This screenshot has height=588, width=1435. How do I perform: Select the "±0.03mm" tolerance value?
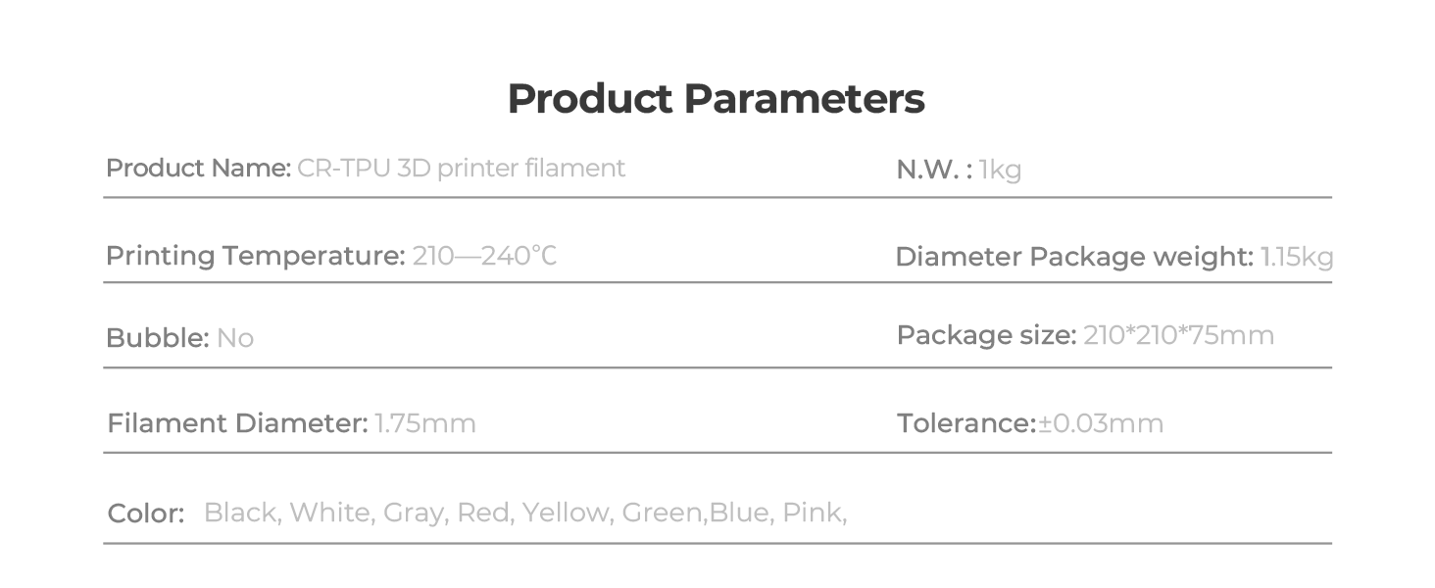point(1101,423)
